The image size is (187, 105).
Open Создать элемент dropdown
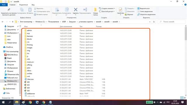click(107, 8)
